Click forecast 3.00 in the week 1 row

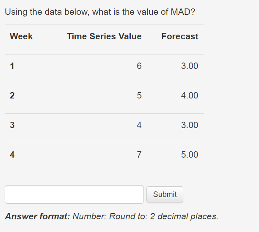click(x=190, y=66)
